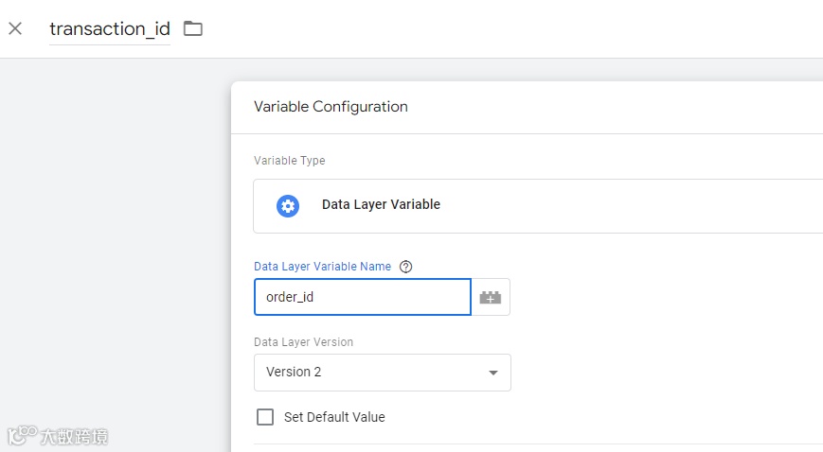Open the folder icon beside transaction_id
The width and height of the screenshot is (823, 452).
click(x=193, y=28)
